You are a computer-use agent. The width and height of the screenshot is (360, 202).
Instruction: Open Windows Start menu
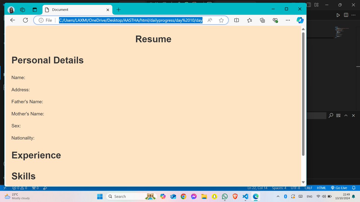click(100, 197)
